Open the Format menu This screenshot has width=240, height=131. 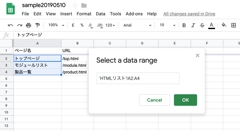tap(84, 14)
